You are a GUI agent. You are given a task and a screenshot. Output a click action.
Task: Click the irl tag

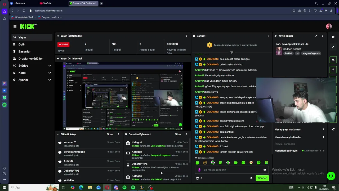[297, 53]
